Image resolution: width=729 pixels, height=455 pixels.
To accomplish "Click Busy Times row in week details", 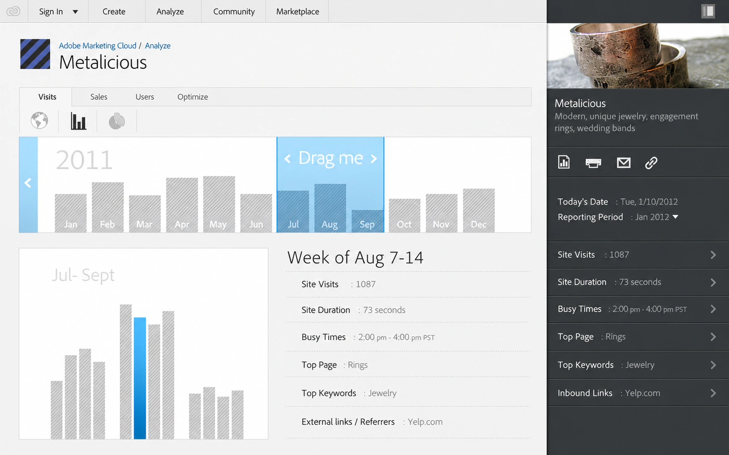I will (408, 337).
